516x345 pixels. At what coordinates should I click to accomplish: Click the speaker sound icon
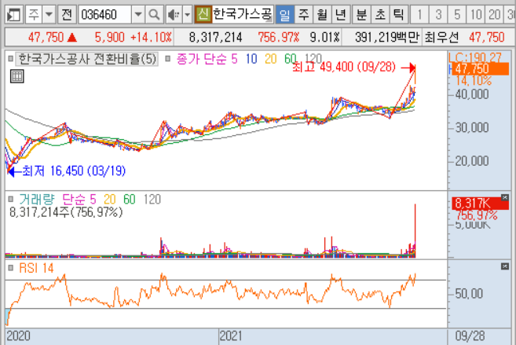[173, 15]
